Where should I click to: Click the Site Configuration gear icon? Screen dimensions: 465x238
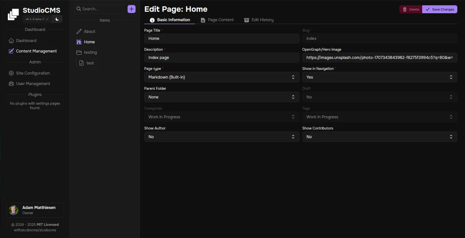11,73
